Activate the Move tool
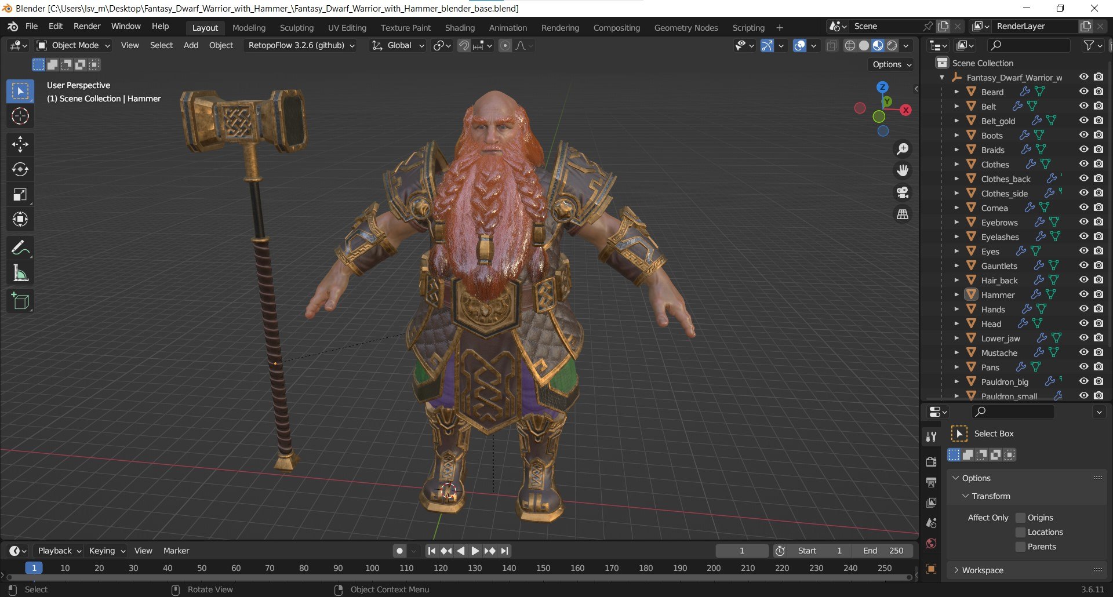This screenshot has height=597, width=1113. pos(20,144)
